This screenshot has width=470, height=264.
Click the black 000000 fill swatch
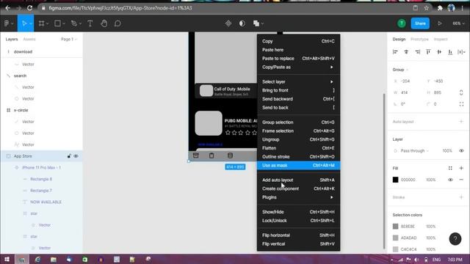point(395,180)
